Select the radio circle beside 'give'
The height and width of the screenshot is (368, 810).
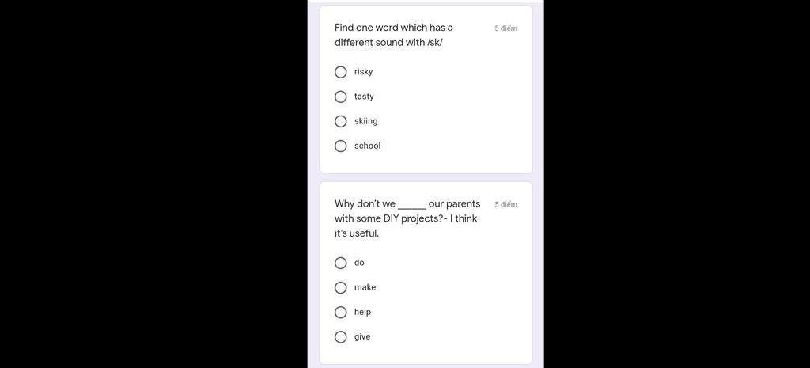pos(341,336)
